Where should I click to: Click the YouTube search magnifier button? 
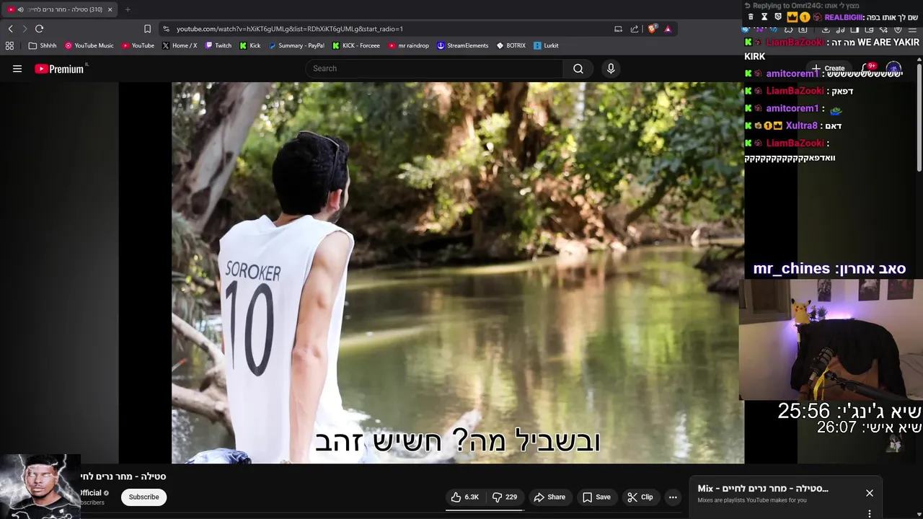coord(578,68)
